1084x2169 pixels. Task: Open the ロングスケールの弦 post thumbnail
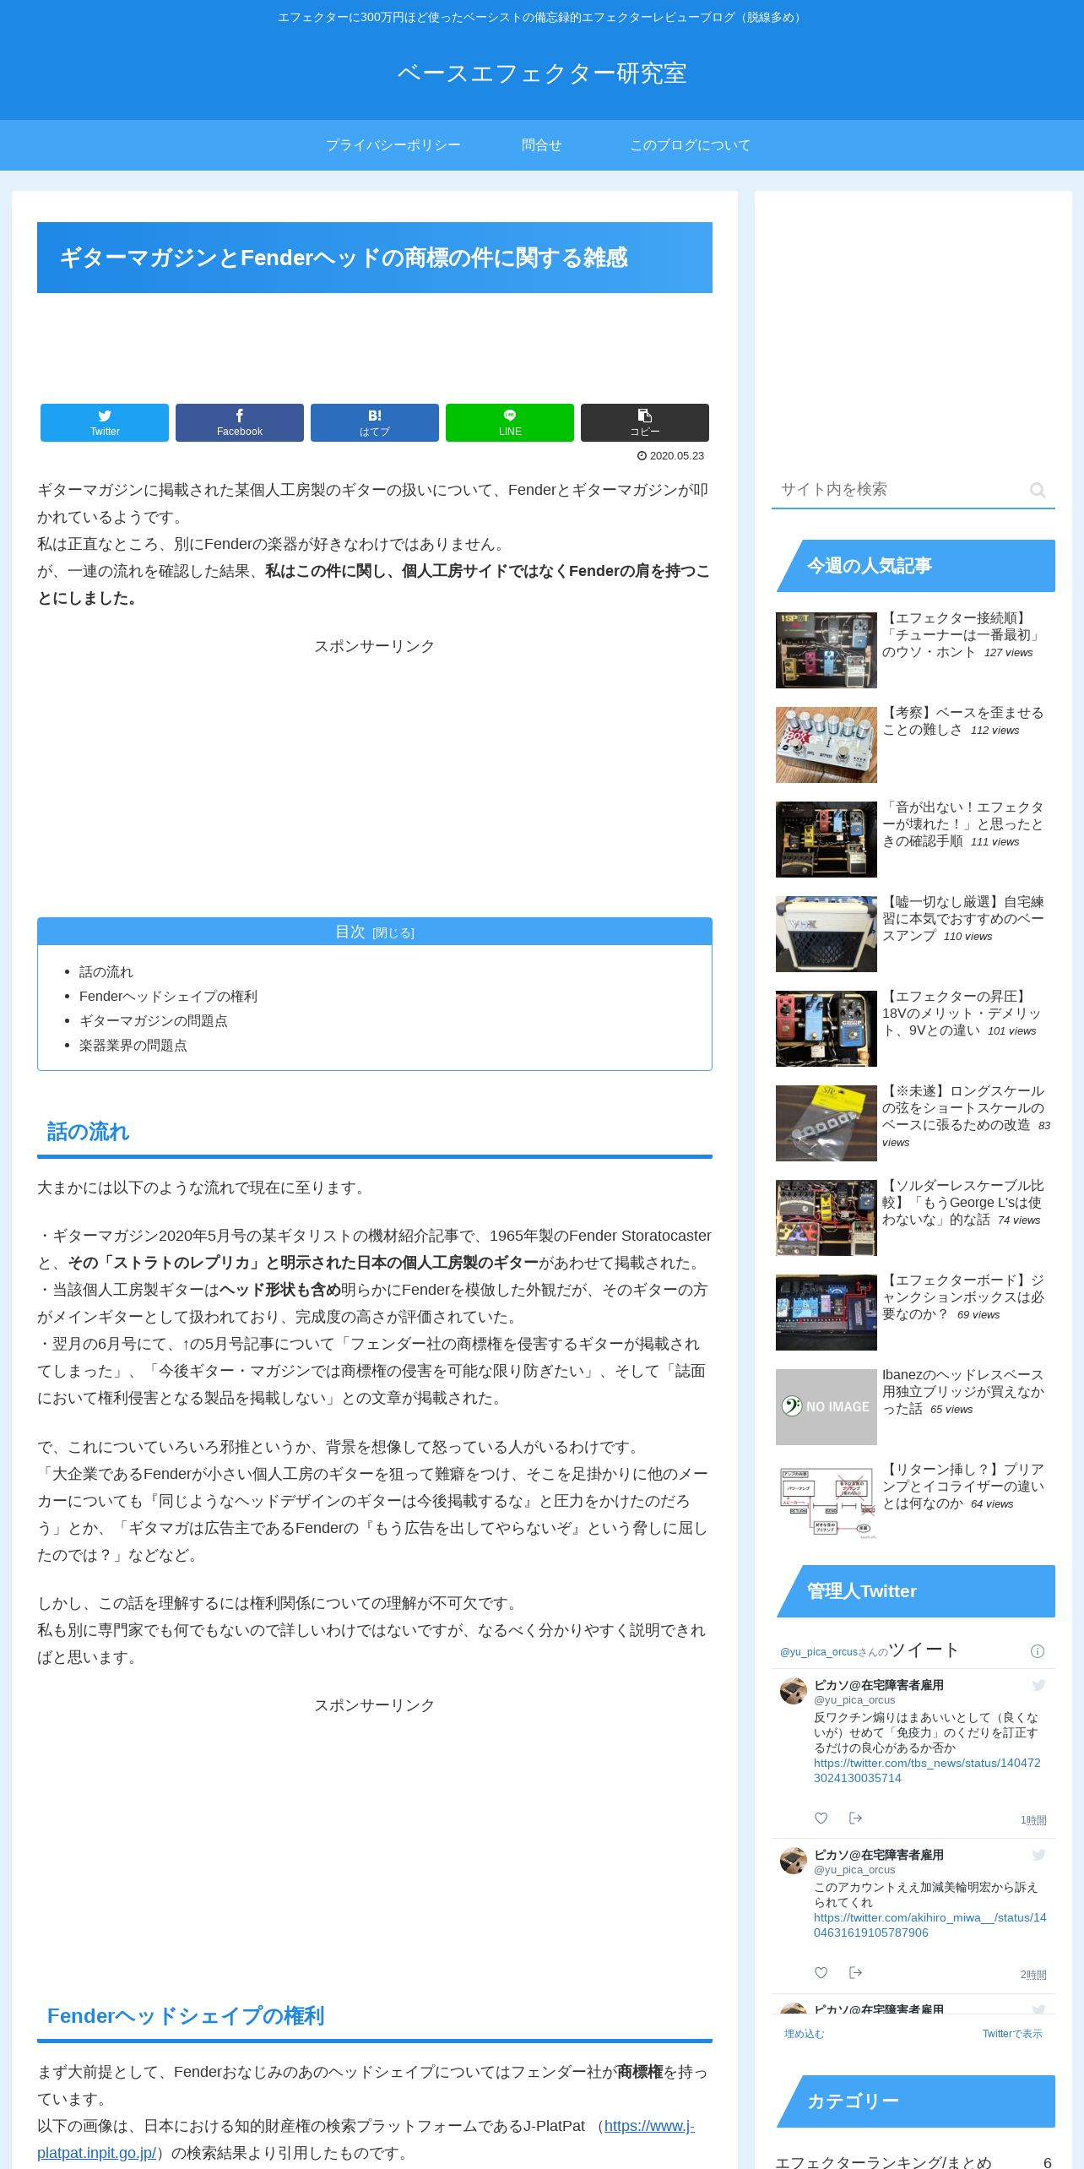(x=827, y=1123)
